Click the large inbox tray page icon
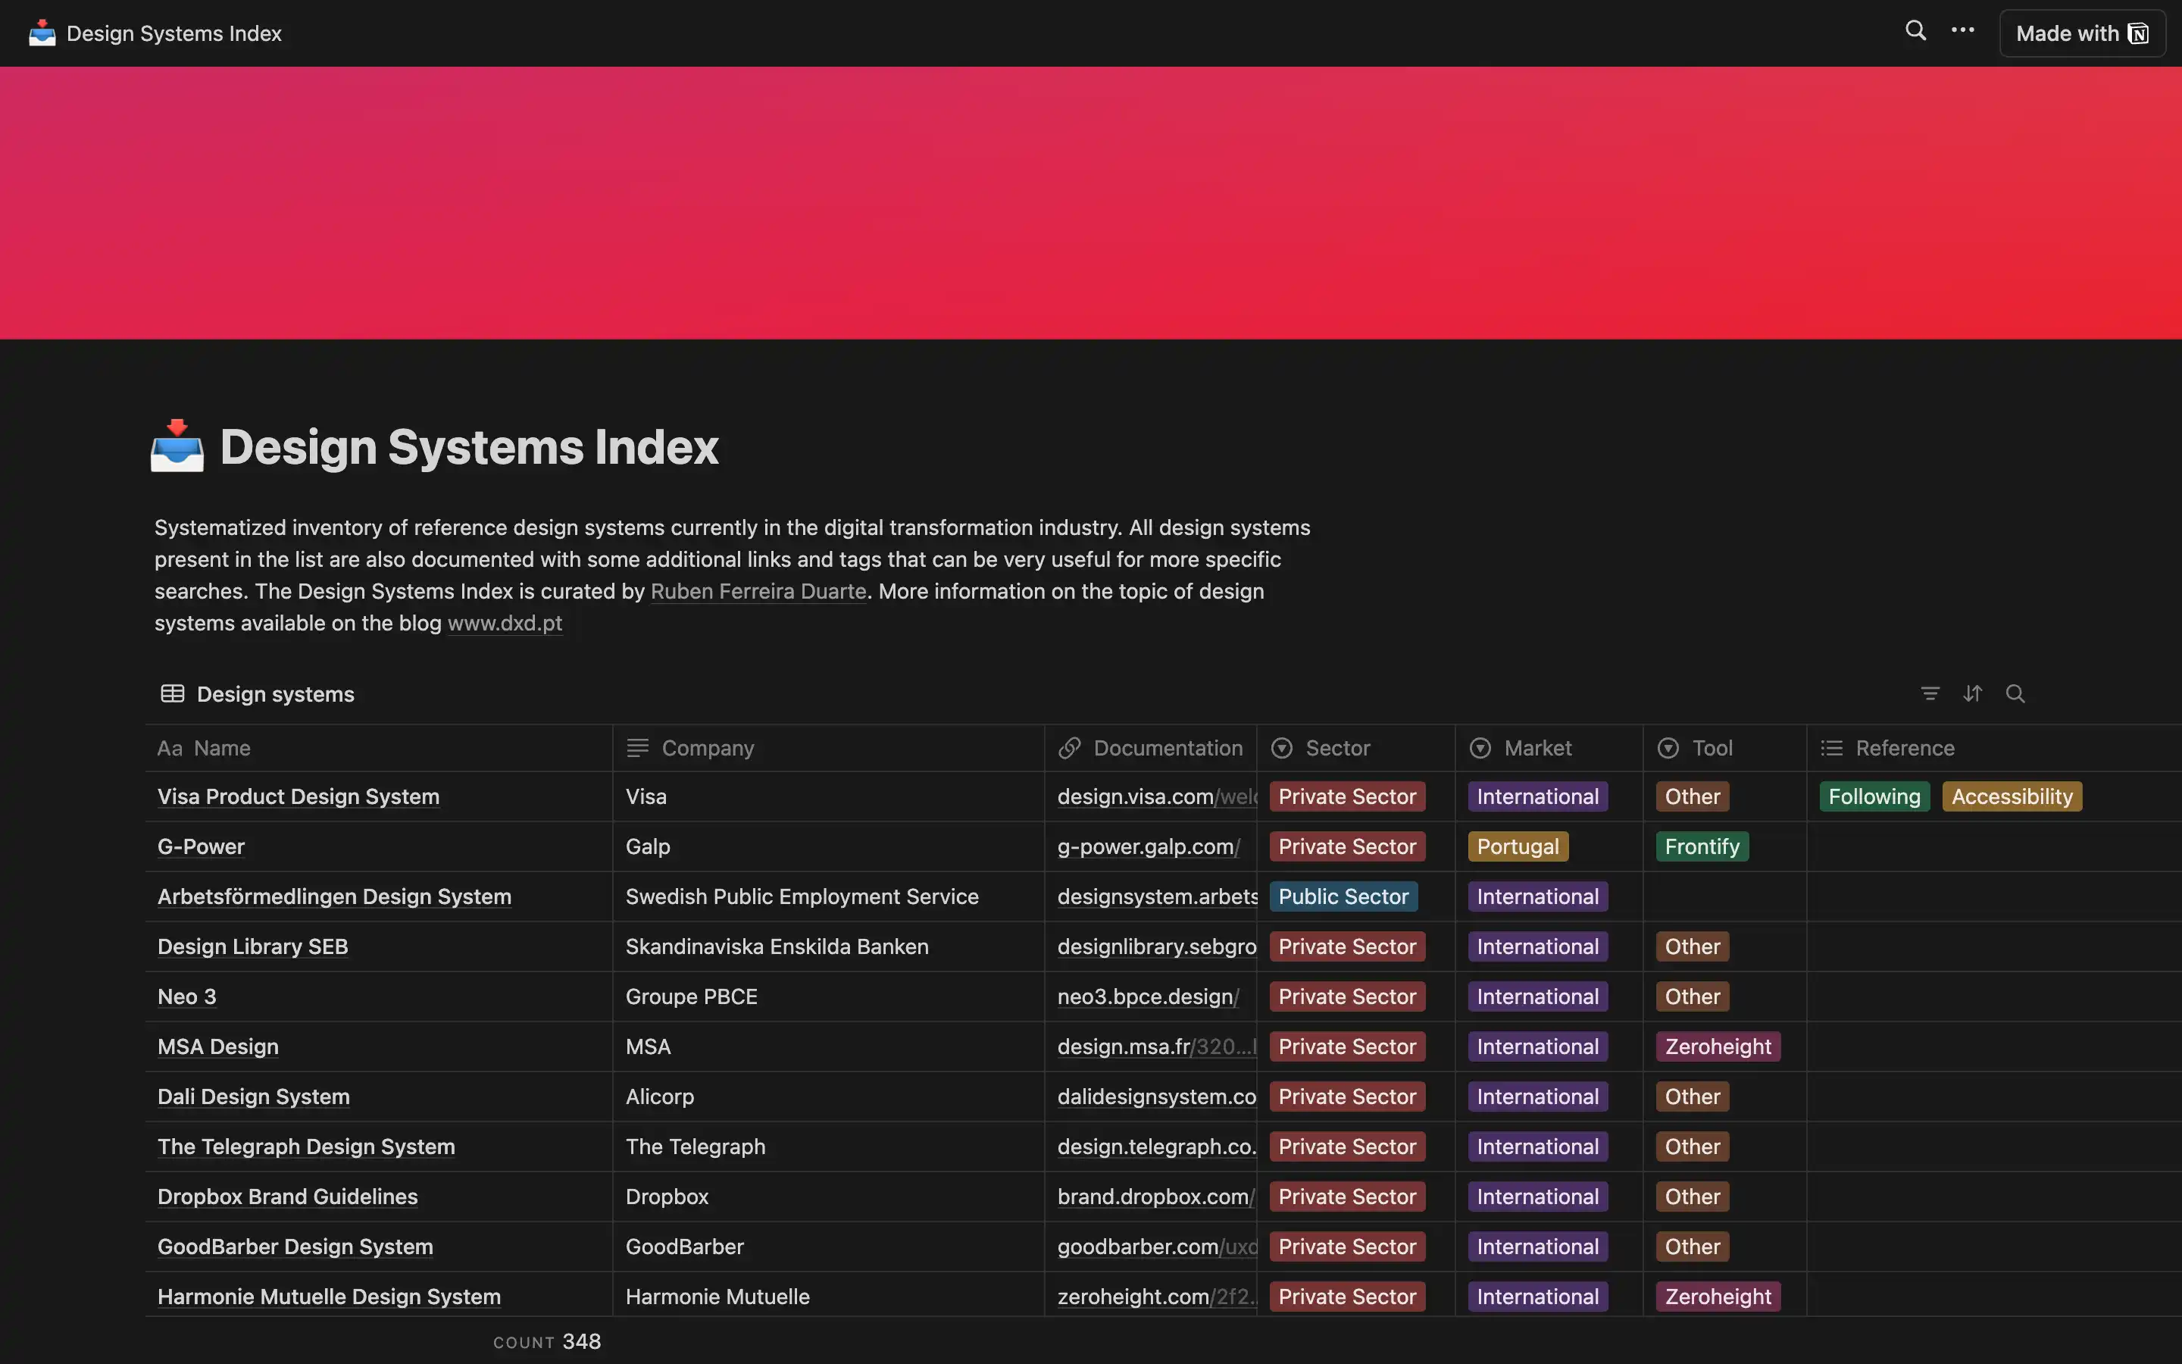 [x=177, y=446]
